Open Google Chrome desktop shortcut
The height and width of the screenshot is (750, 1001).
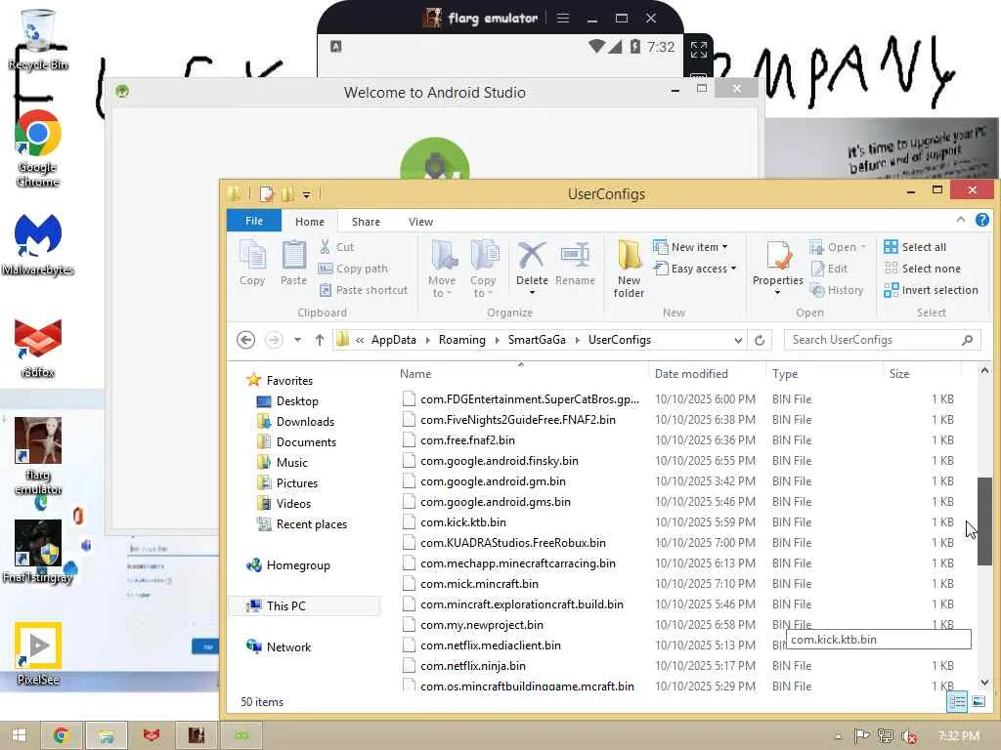click(38, 148)
